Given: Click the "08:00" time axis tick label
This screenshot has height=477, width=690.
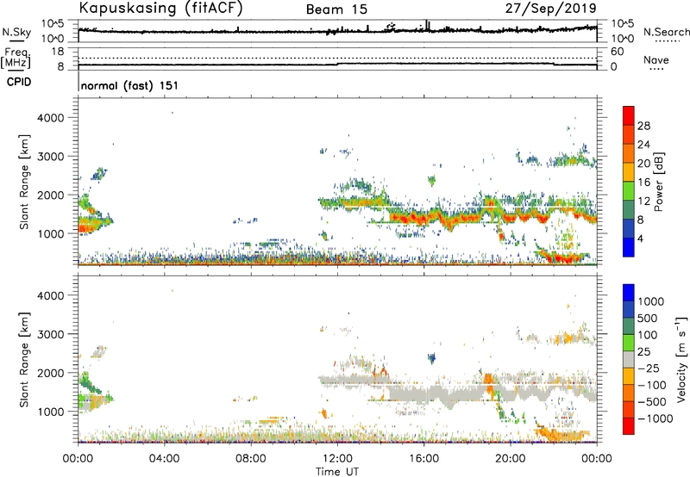Looking at the screenshot, I should [x=251, y=459].
